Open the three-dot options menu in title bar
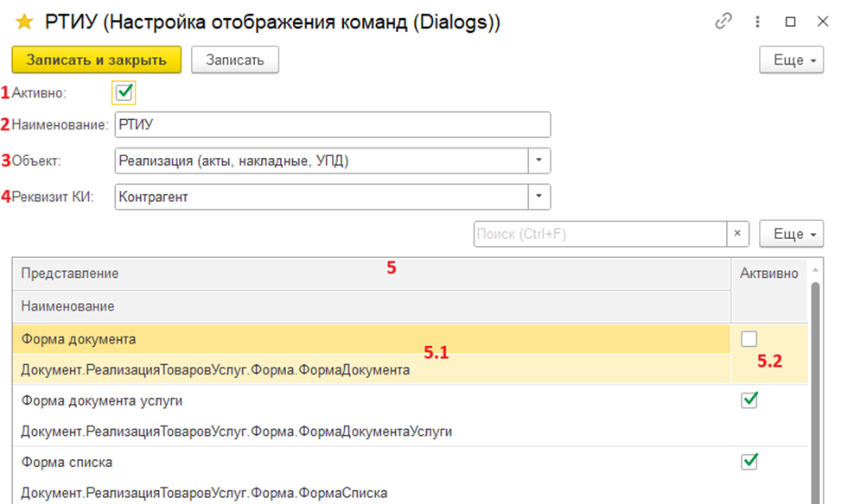The image size is (841, 504). [x=757, y=22]
